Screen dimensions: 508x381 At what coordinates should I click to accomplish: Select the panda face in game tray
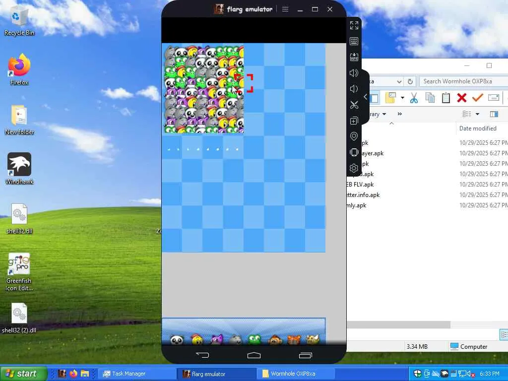click(x=177, y=339)
